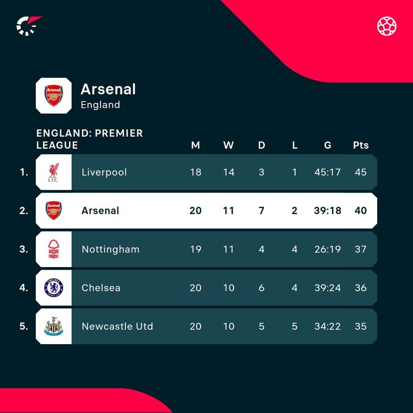Click the Chelsea club crest
This screenshot has height=413, width=413.
pyautogui.click(x=54, y=288)
